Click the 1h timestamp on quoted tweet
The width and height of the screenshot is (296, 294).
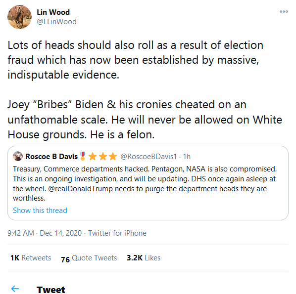tap(187, 157)
